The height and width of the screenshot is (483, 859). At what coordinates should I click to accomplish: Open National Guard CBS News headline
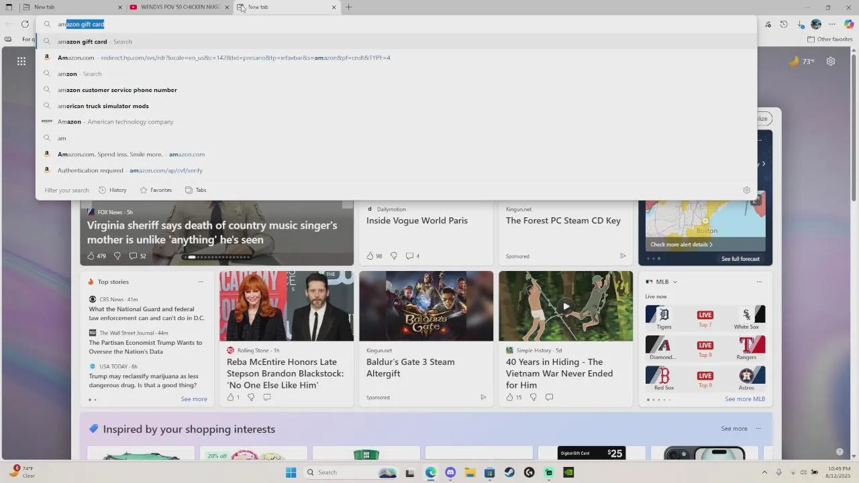(147, 314)
